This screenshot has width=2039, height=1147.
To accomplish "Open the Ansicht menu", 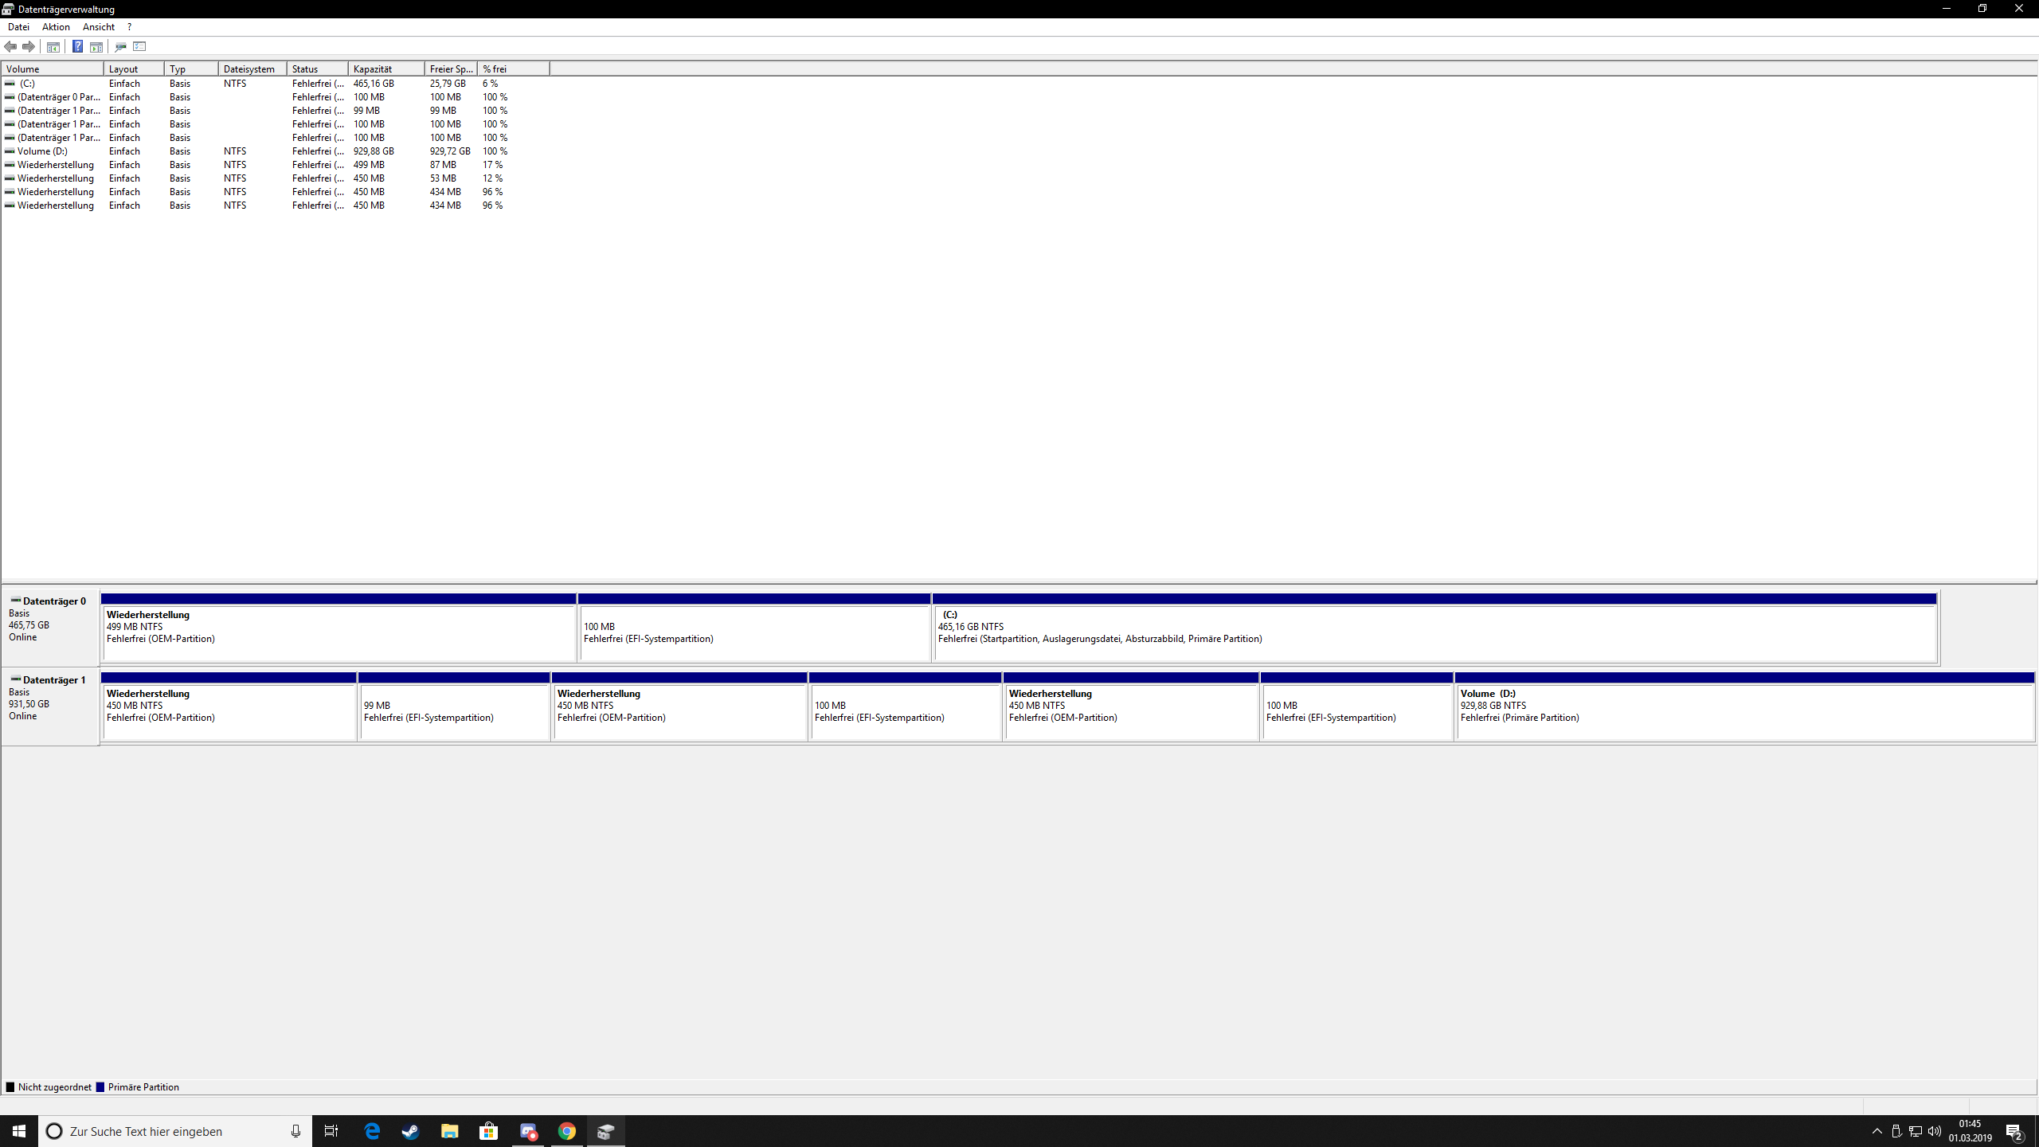I will coord(99,27).
